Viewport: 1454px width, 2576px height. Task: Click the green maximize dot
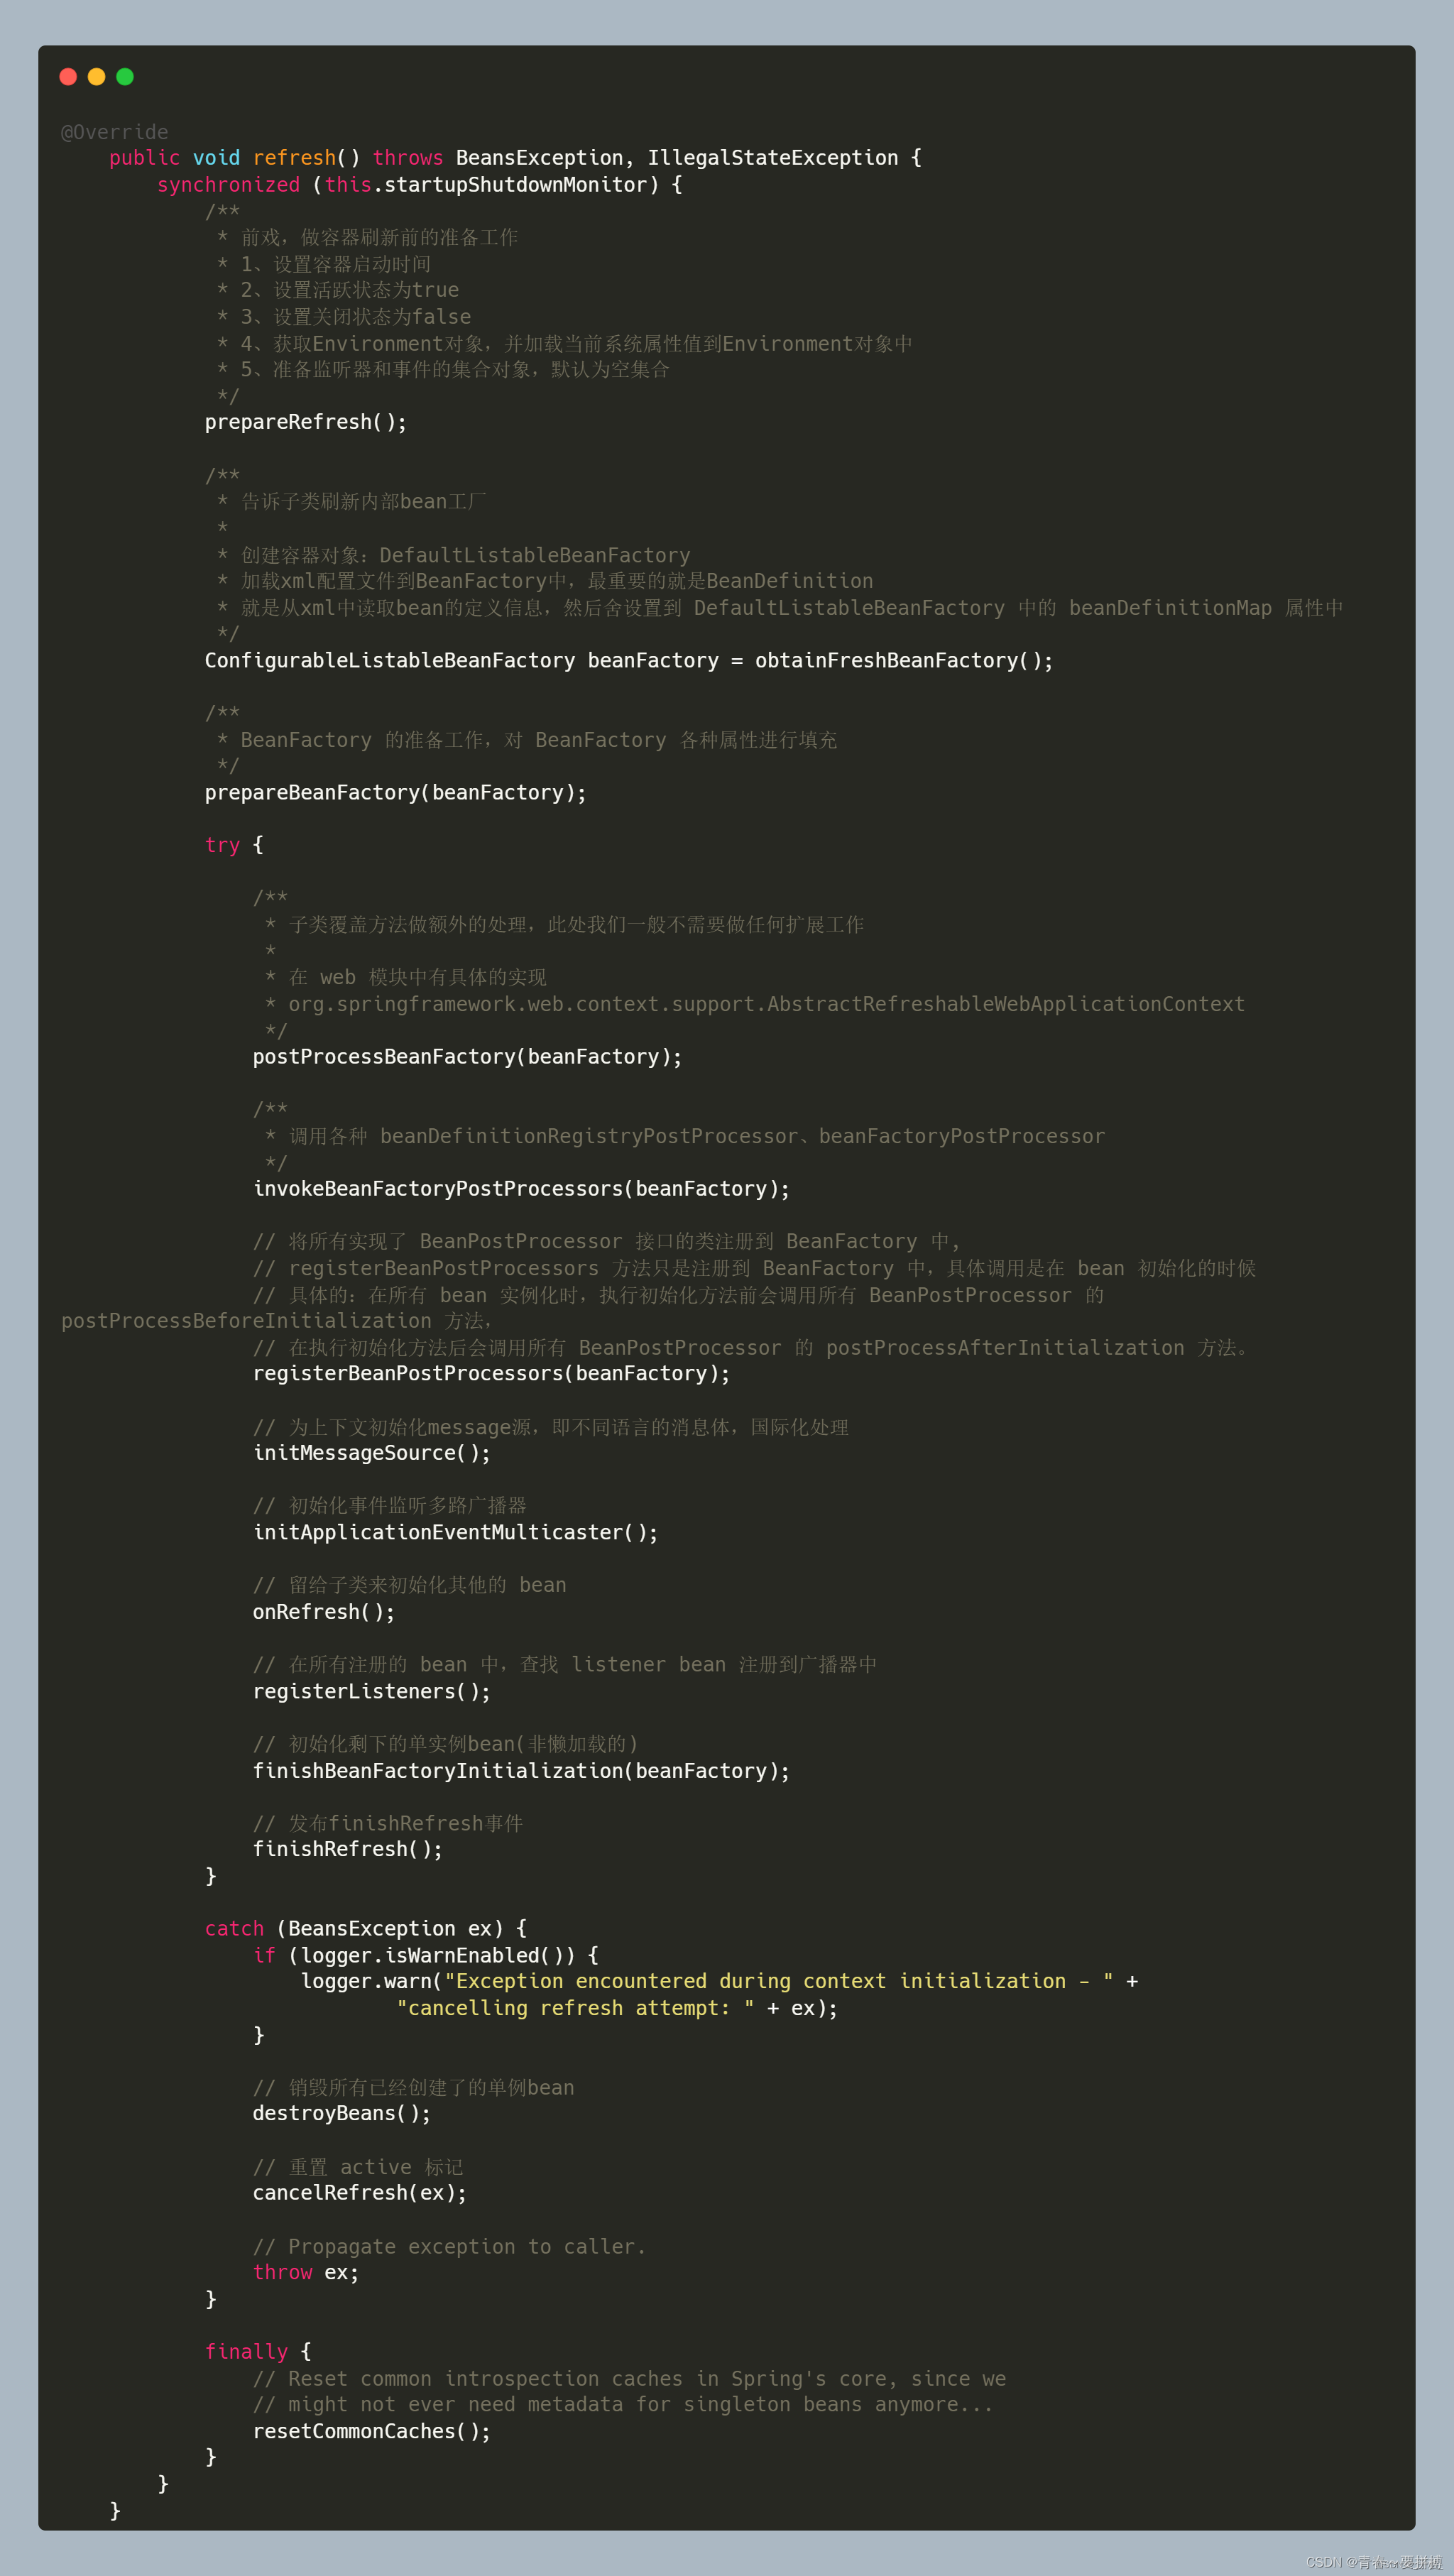pos(125,77)
